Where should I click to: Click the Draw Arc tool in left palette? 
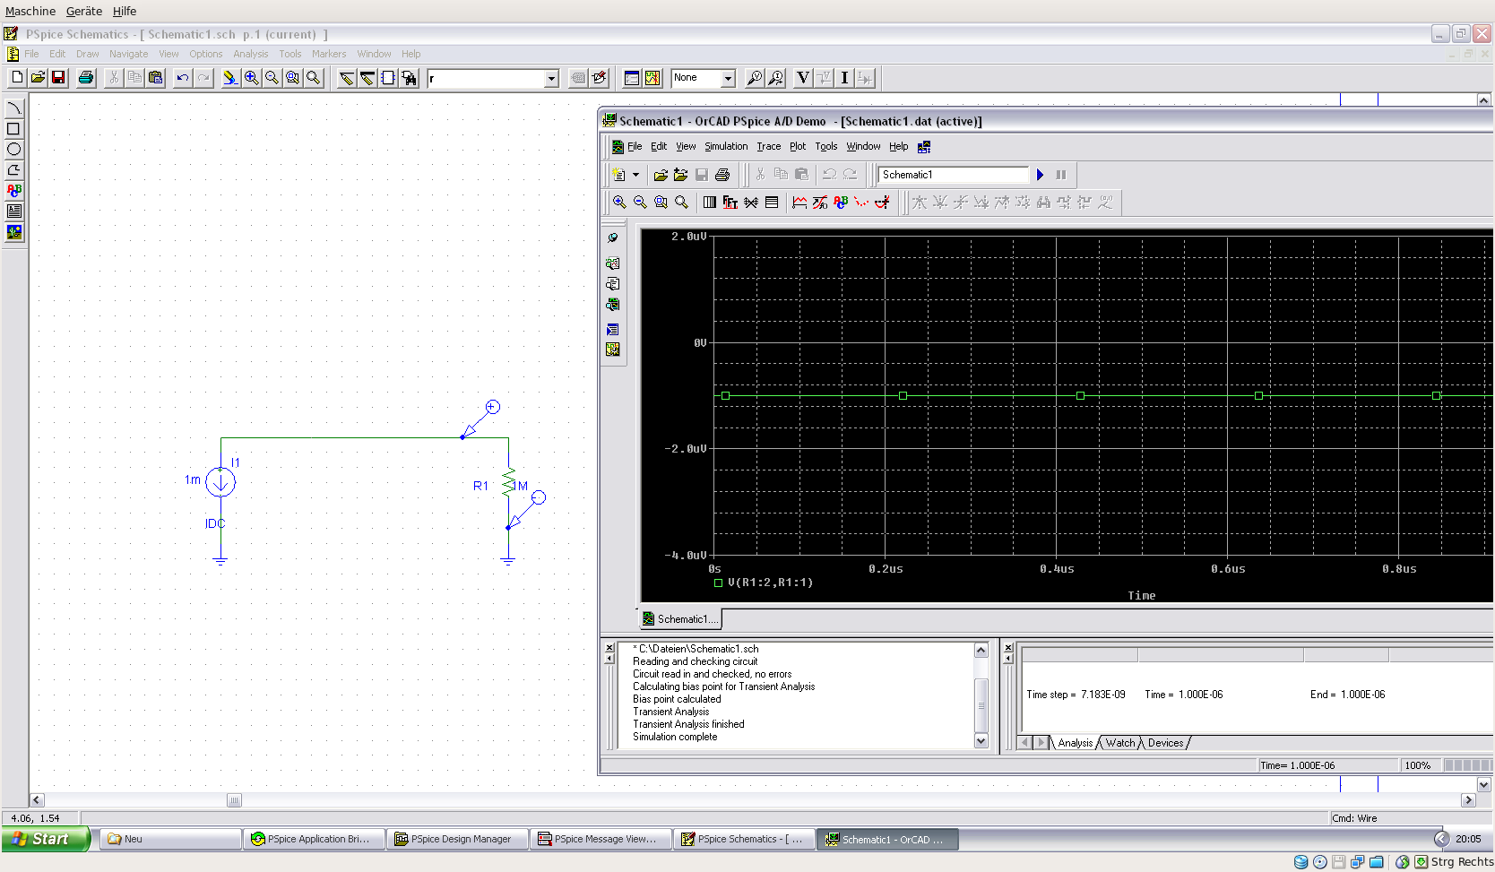point(13,108)
